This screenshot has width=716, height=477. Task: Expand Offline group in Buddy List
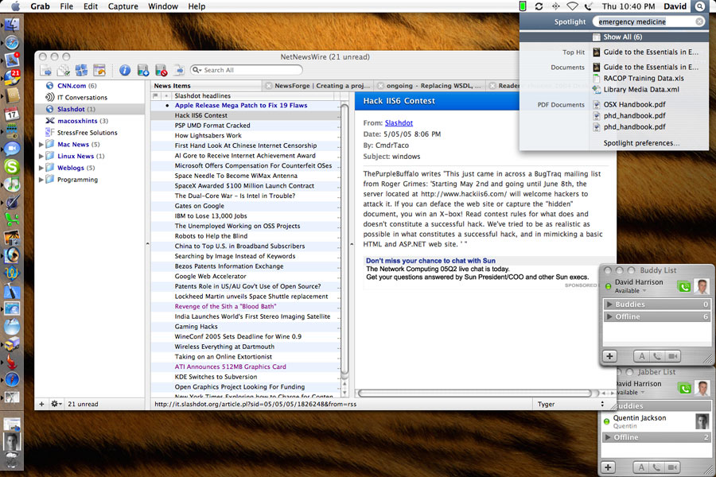(x=609, y=316)
